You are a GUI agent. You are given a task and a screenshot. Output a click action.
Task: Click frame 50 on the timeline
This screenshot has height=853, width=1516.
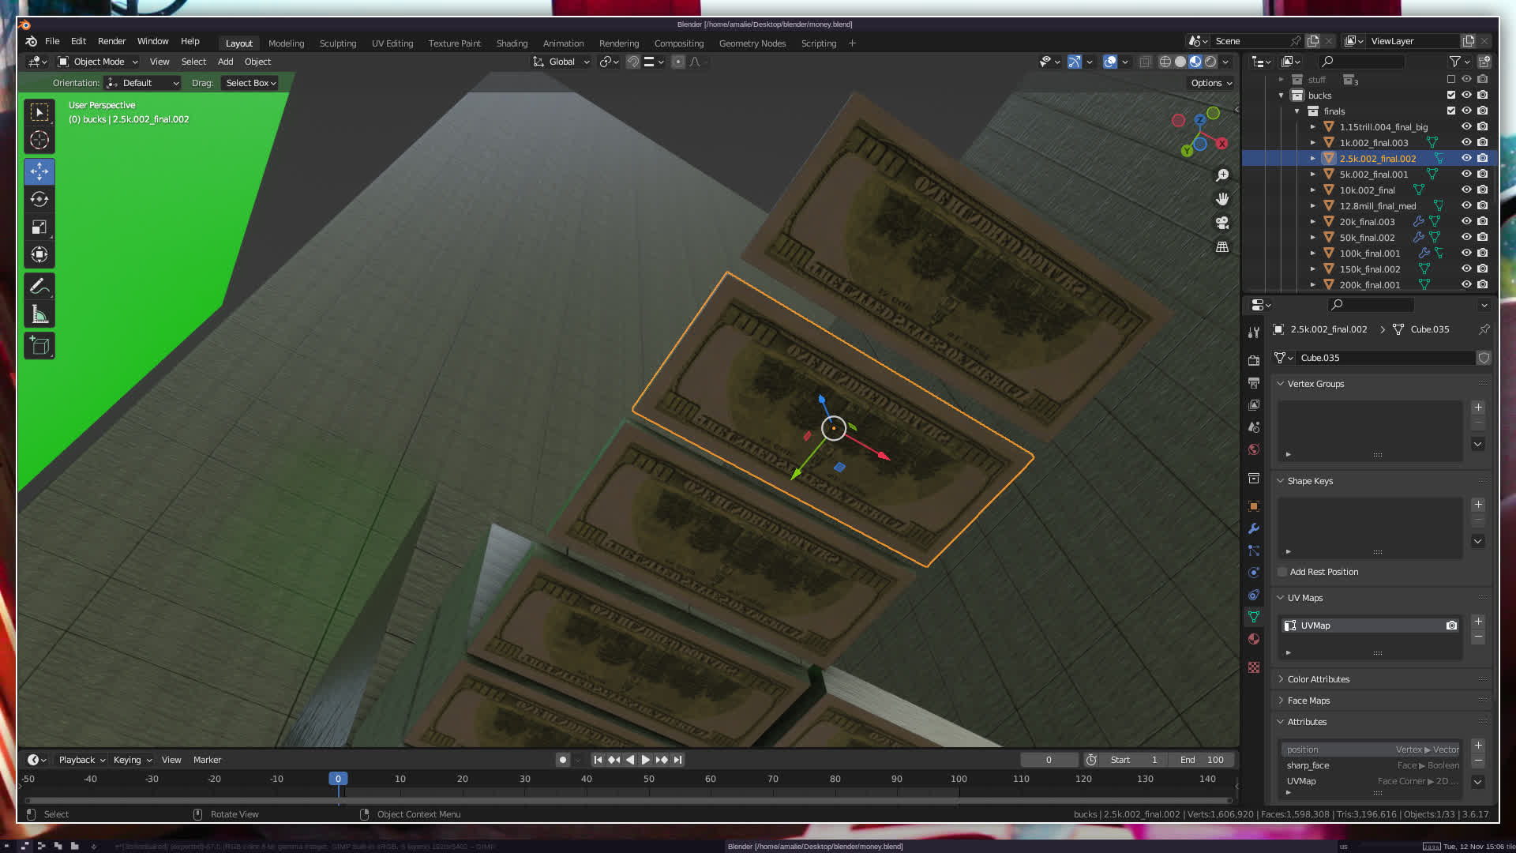[x=648, y=779]
